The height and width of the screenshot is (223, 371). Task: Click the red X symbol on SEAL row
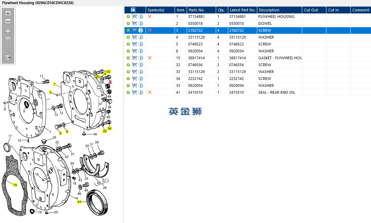149,92
